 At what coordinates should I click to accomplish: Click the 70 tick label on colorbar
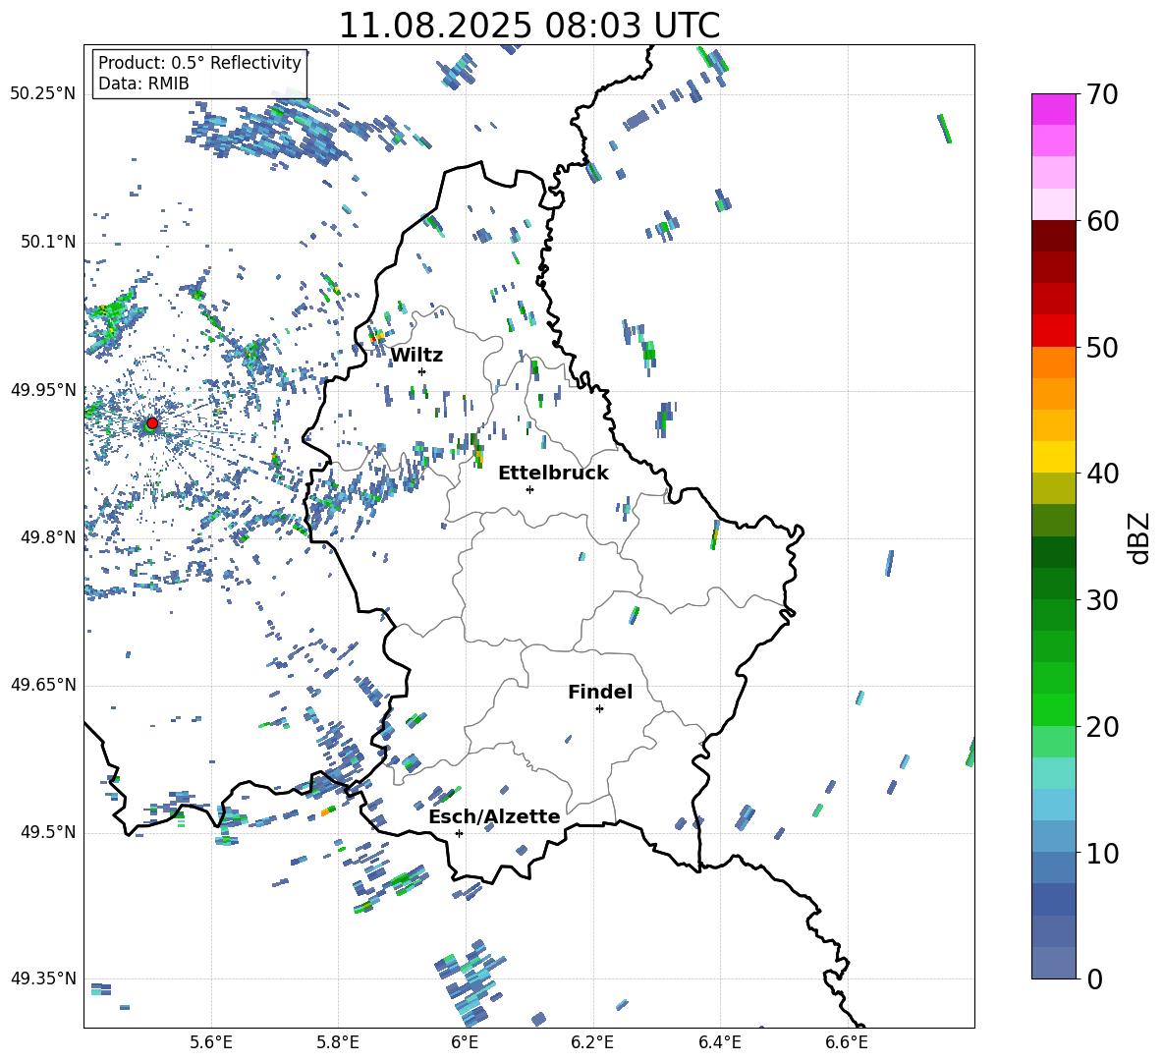(1102, 94)
